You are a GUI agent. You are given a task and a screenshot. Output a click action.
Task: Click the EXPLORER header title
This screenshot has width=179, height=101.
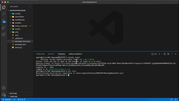14,6
